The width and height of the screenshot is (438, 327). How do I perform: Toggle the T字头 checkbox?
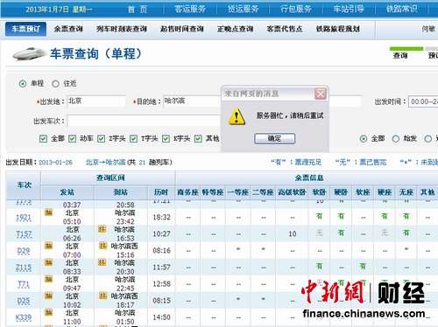click(x=133, y=138)
